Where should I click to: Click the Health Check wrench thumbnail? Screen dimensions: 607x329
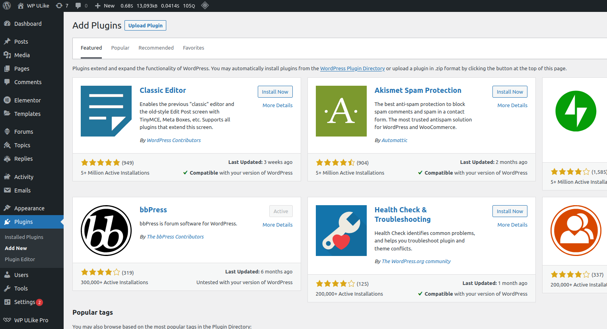coord(341,231)
